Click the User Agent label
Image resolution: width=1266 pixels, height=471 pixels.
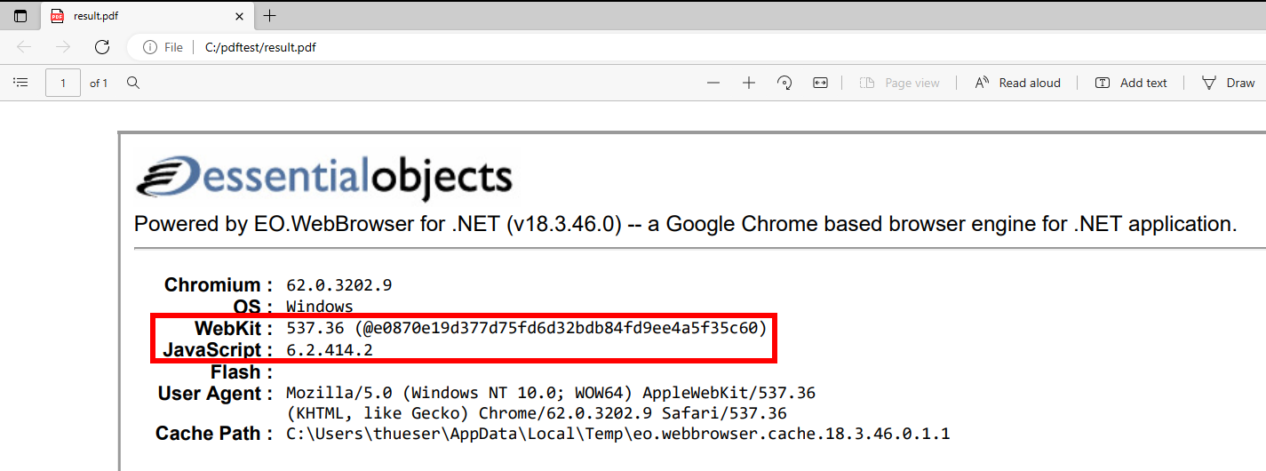point(215,394)
